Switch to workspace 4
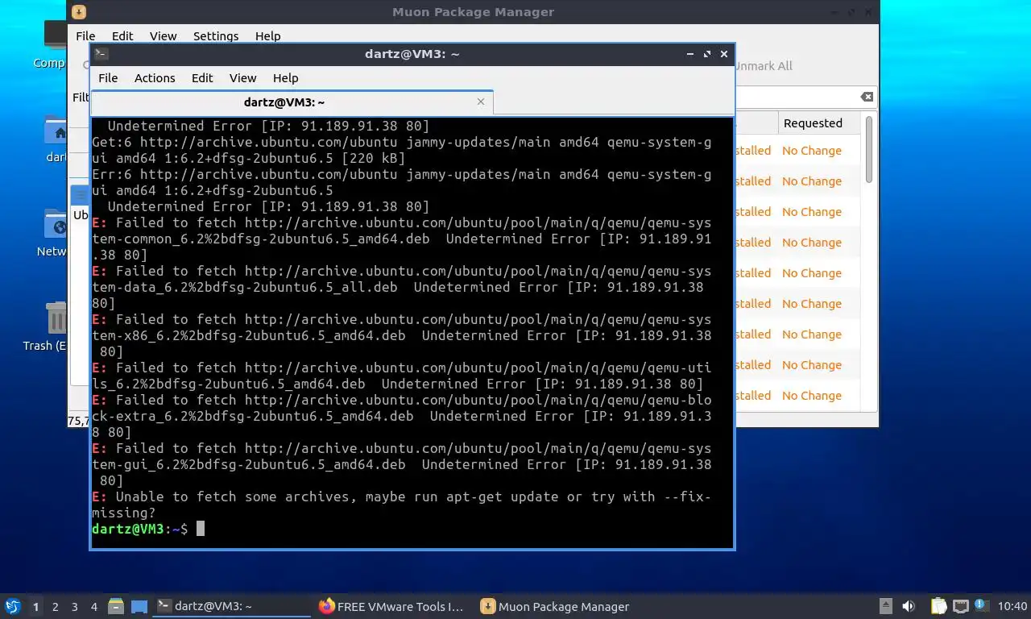Screen dimensions: 1031x619 point(94,606)
